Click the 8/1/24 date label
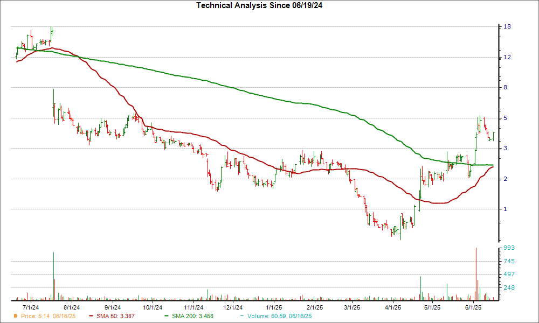The height and width of the screenshot is (323, 539). pyautogui.click(x=72, y=307)
